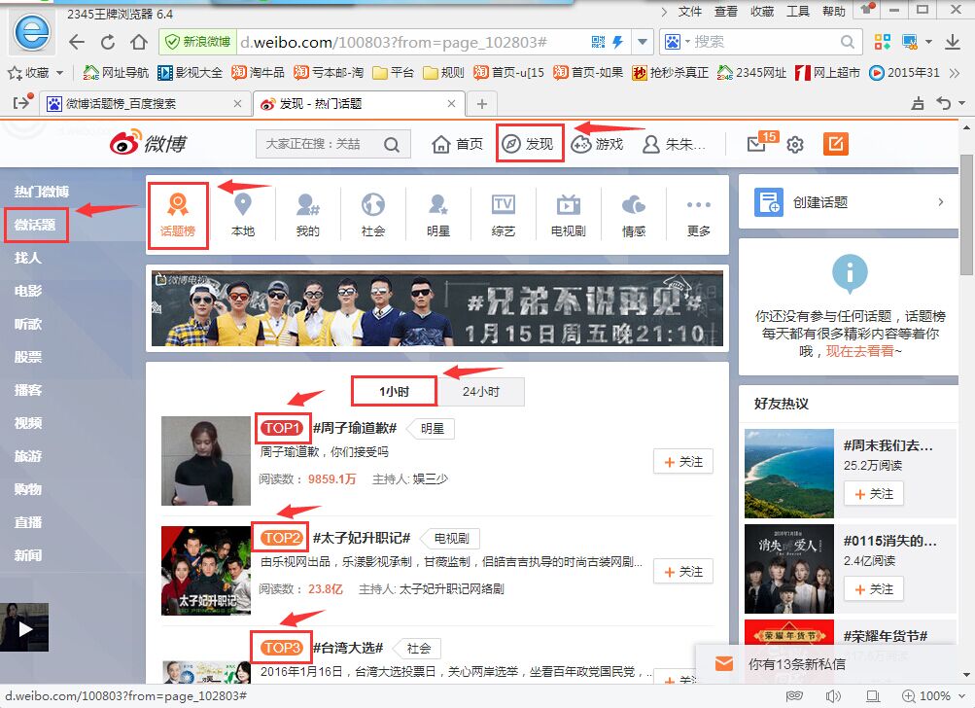Open the 太子妃升职记 topic thumbnail
The height and width of the screenshot is (708, 975).
(206, 571)
